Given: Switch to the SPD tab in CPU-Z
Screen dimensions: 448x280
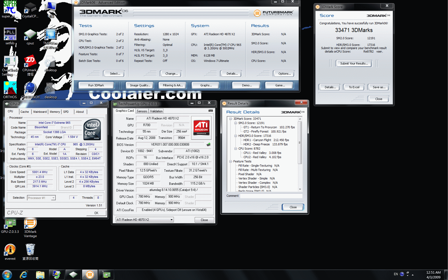Looking at the screenshot, I should (66, 112).
